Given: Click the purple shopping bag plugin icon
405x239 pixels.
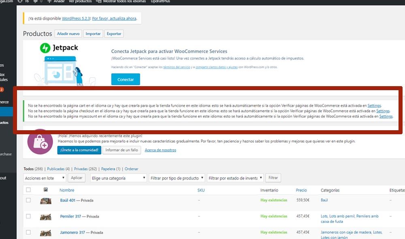Looking at the screenshot, I should [x=40, y=142].
